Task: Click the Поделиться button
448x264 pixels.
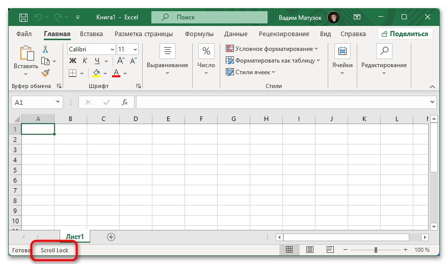Action: coord(405,34)
